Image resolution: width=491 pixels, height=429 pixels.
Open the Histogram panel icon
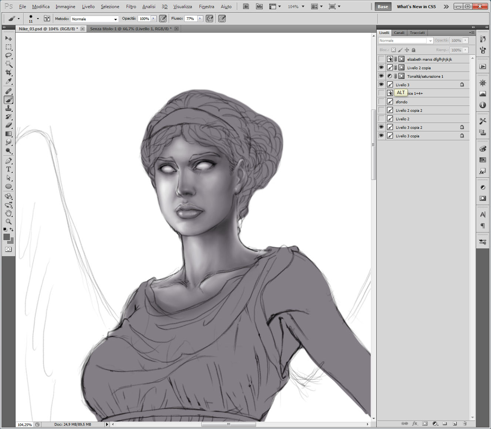click(x=482, y=94)
